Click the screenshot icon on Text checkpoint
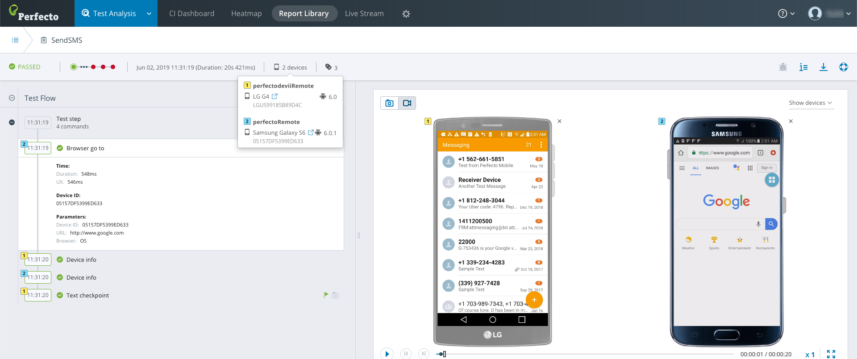This screenshot has width=857, height=359. point(335,295)
